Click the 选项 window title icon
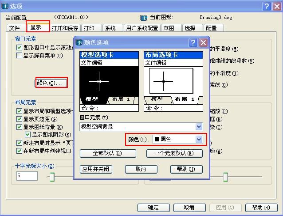This screenshot has height=216, width=283. tap(5, 7)
